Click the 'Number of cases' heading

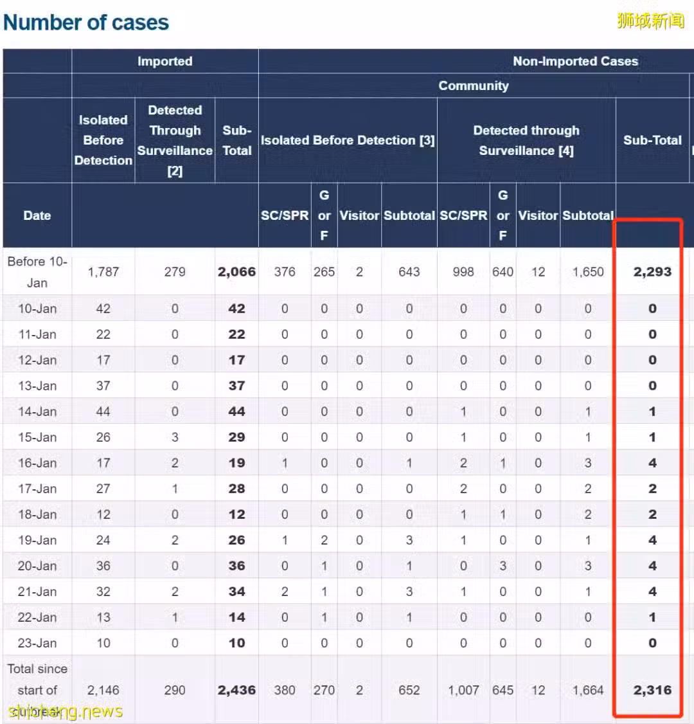click(86, 23)
